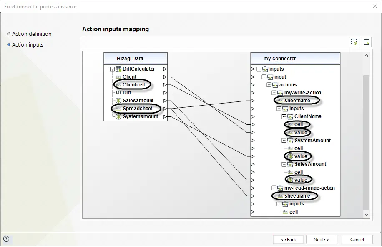This screenshot has height=247, width=382.
Task: Select sheetname under my-write-action
Action: (297, 101)
